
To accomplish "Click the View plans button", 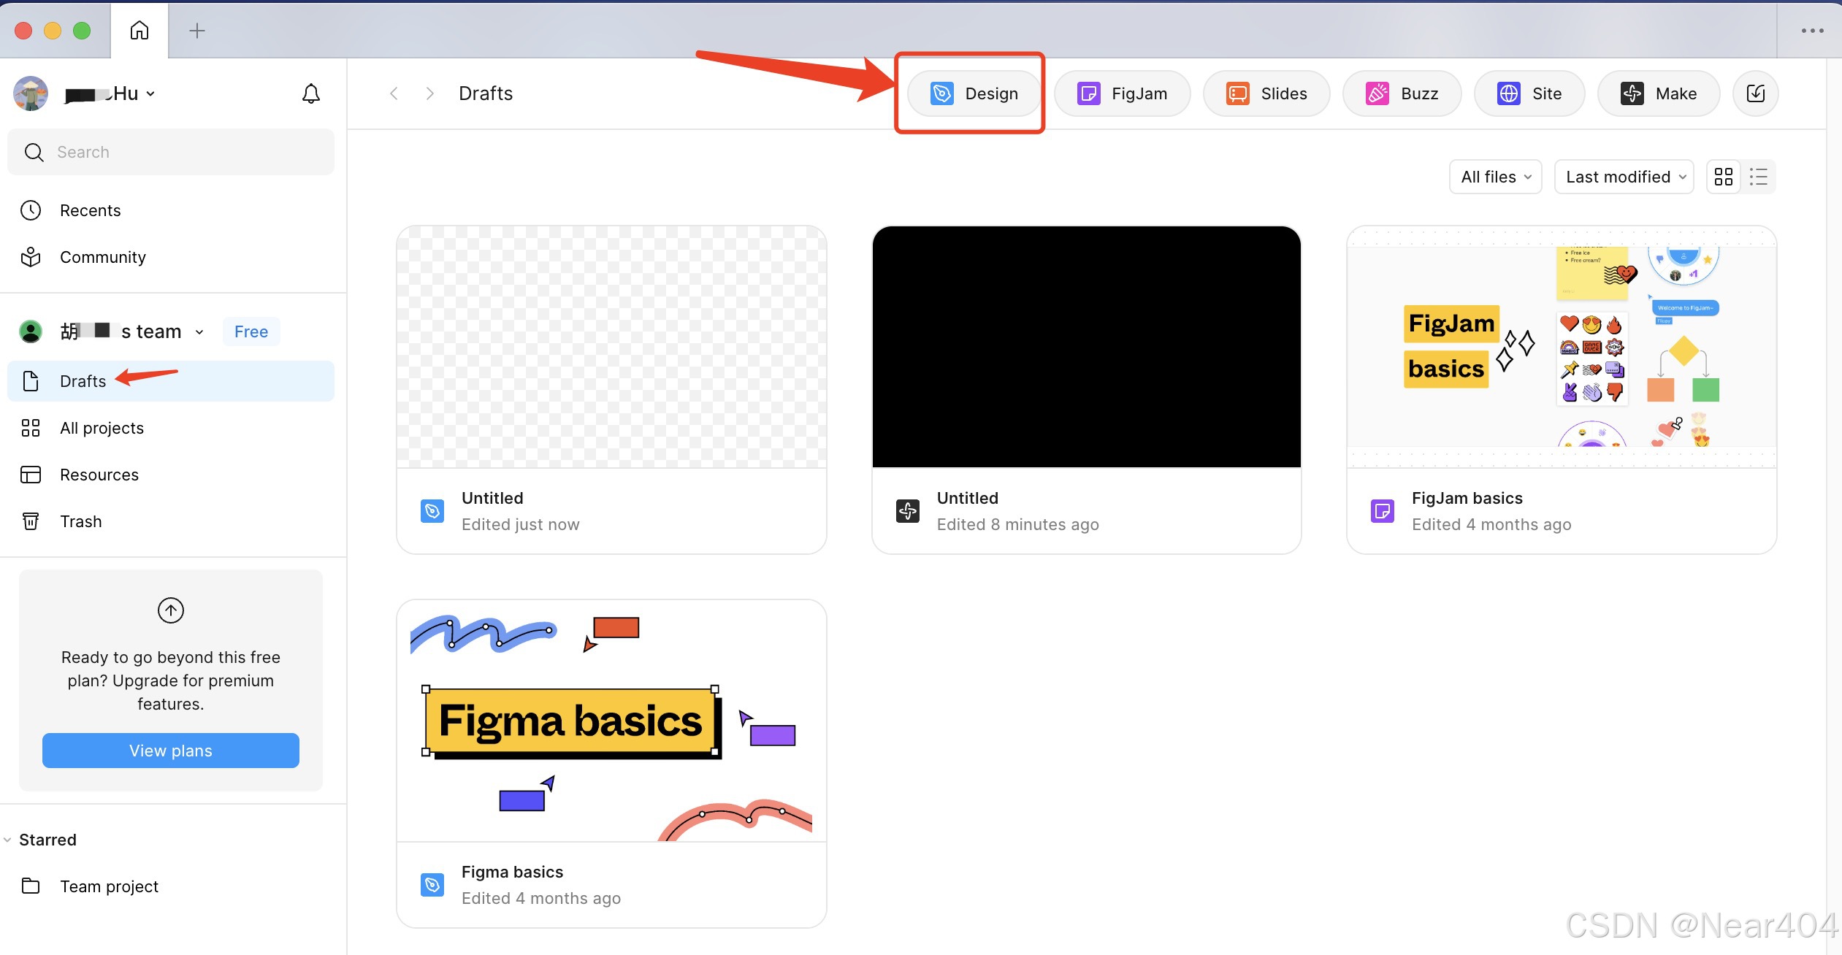I will click(x=170, y=750).
